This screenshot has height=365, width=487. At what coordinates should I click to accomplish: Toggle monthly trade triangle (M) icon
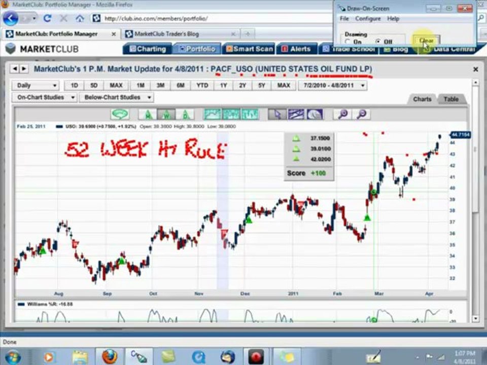pyautogui.click(x=148, y=115)
